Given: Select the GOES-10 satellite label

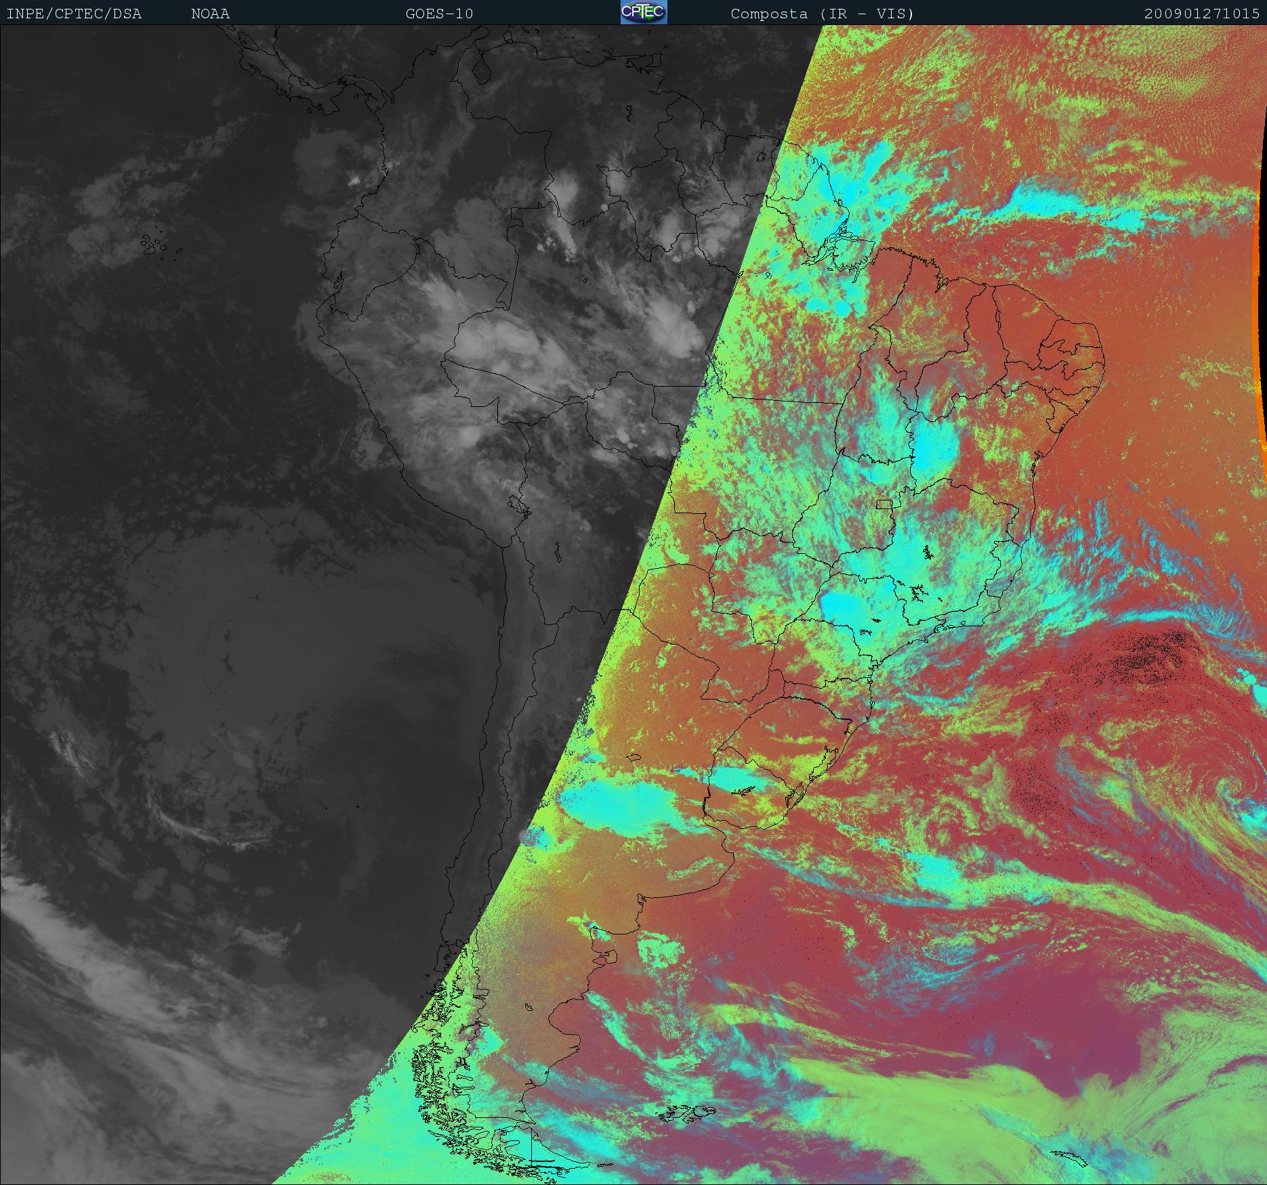Looking at the screenshot, I should point(439,14).
